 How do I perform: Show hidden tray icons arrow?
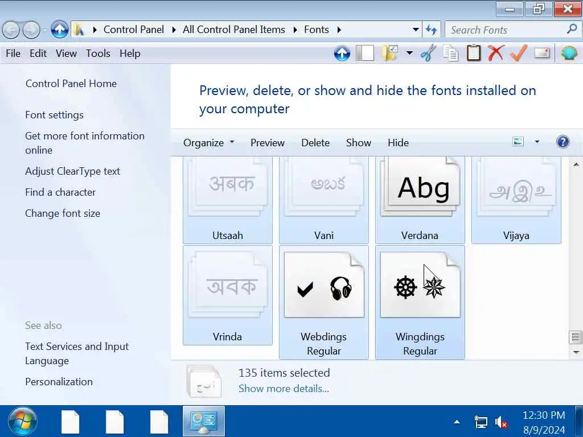tap(457, 422)
